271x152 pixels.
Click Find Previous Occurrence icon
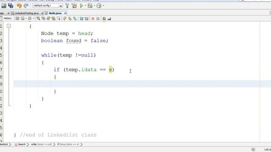43,19
